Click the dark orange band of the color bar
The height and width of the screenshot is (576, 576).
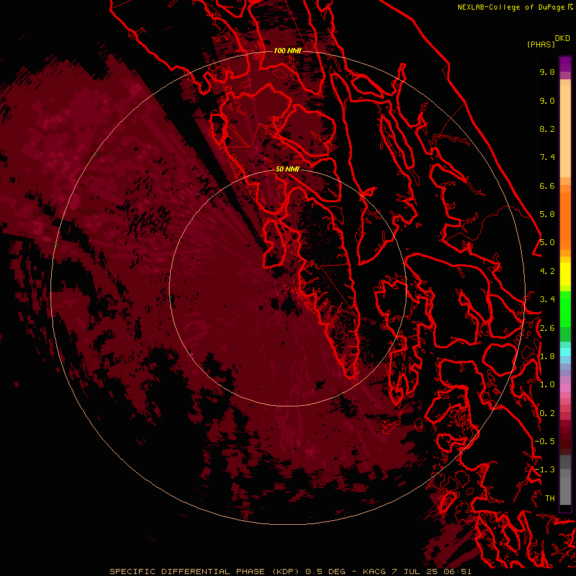point(565,221)
